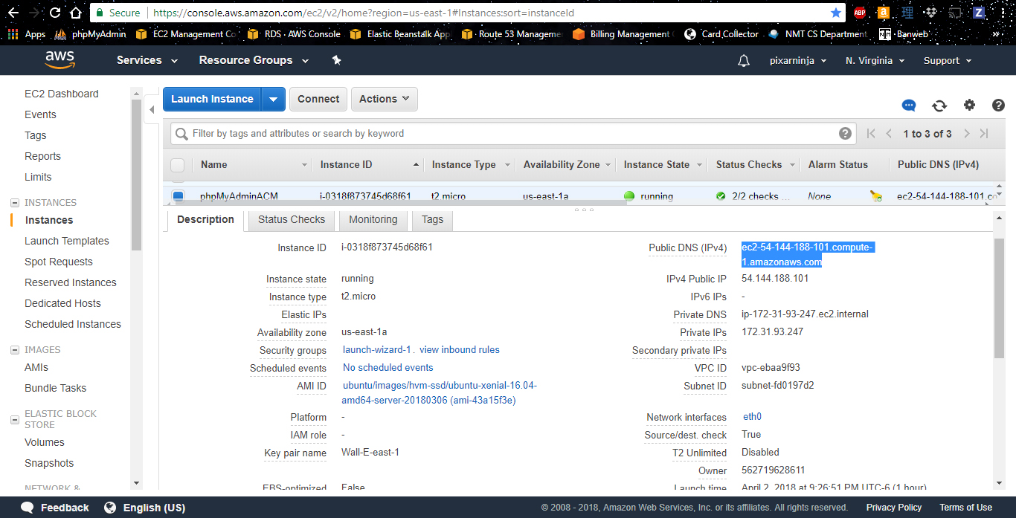The image size is (1016, 518).
Task: Refresh the instances list
Action: (939, 106)
